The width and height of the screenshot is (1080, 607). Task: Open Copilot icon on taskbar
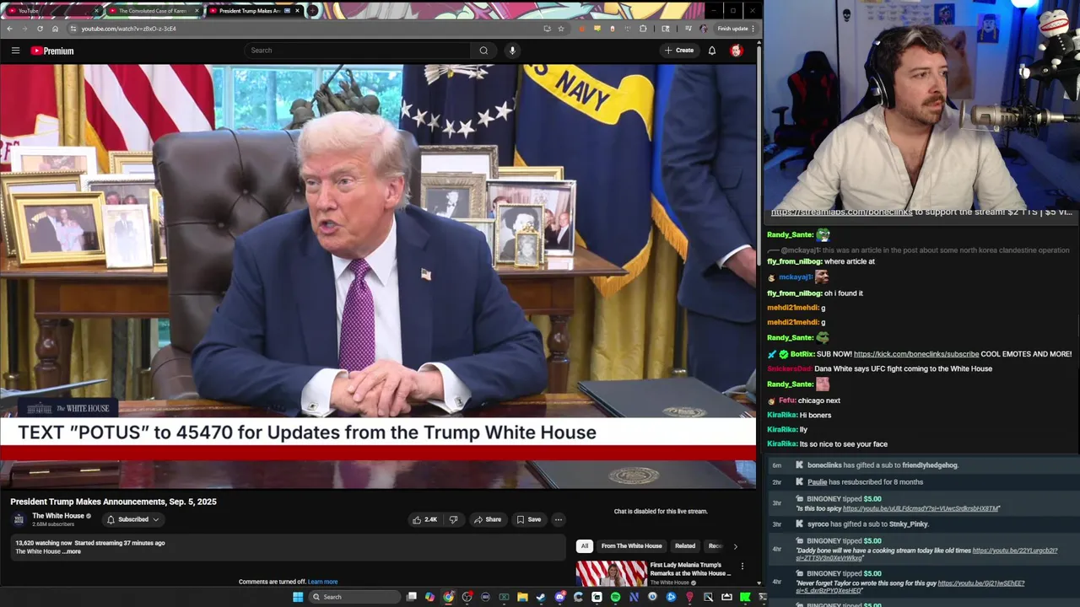[429, 597]
